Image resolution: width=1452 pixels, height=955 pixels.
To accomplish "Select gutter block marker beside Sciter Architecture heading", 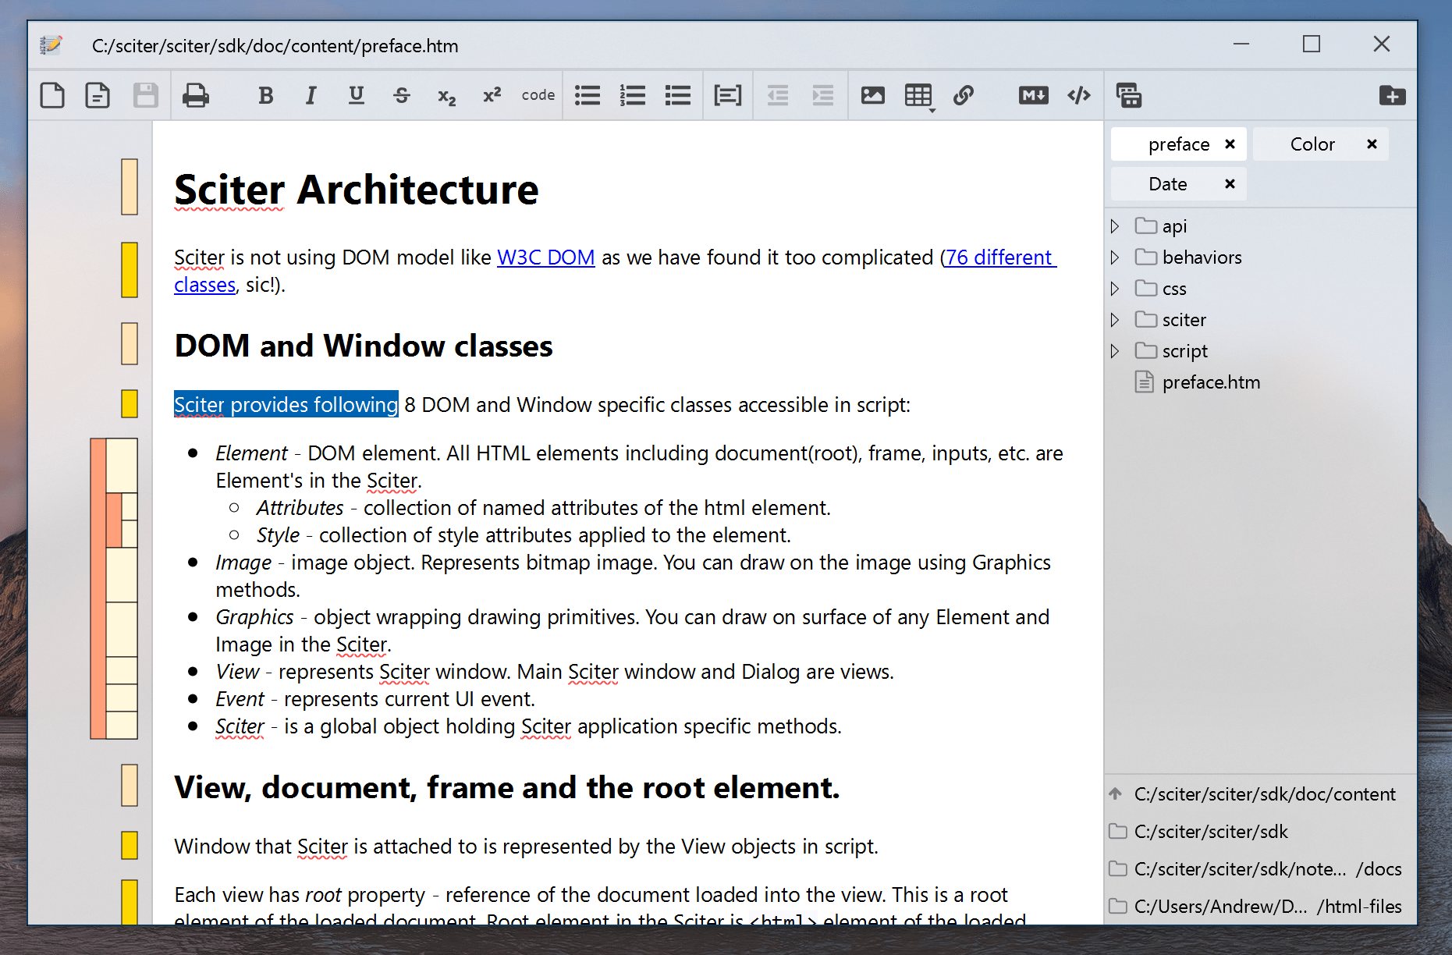I will tap(130, 186).
